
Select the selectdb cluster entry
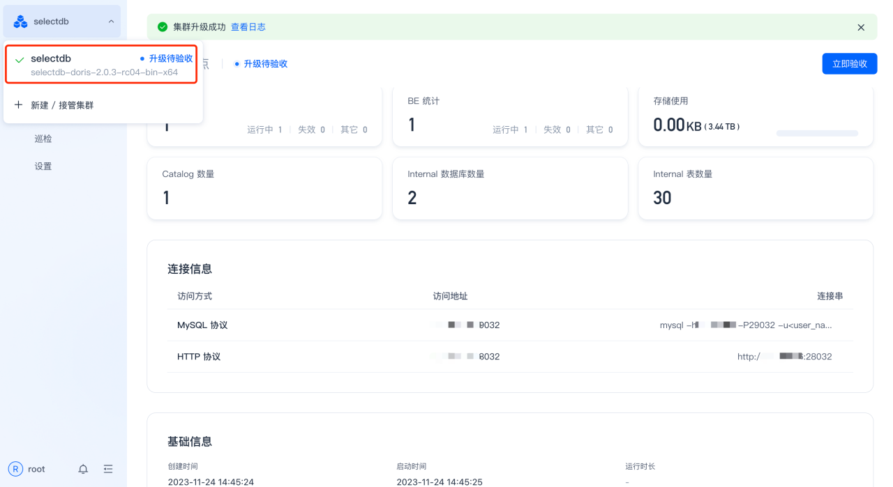coord(103,64)
